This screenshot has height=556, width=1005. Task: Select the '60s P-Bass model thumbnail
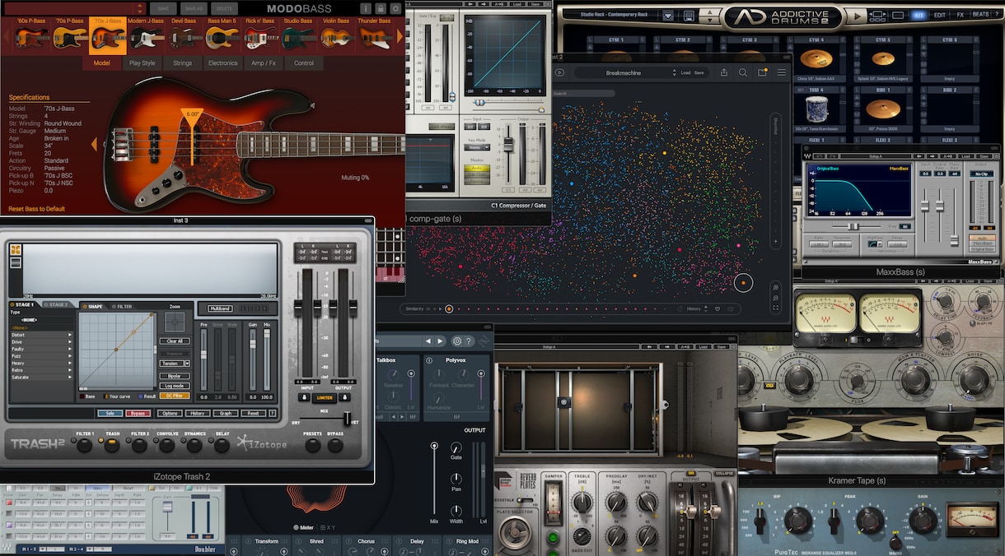pos(32,37)
